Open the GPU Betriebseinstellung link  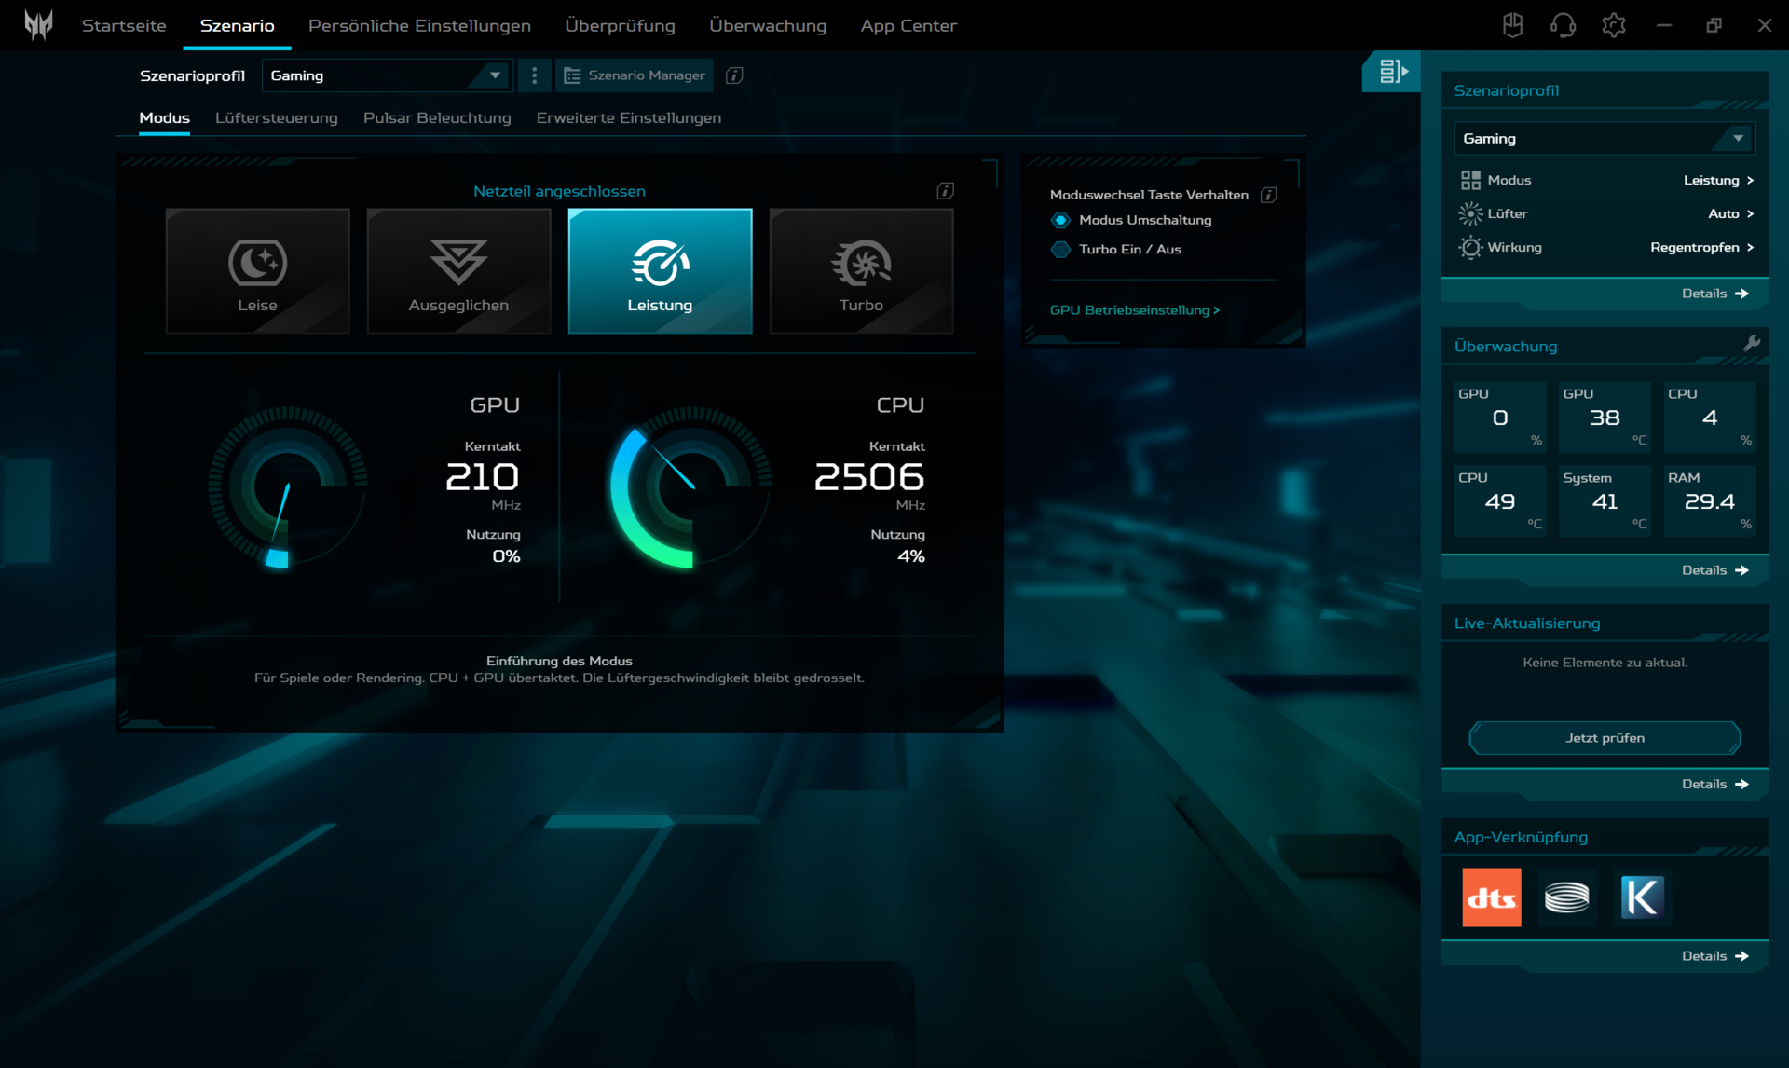point(1134,310)
